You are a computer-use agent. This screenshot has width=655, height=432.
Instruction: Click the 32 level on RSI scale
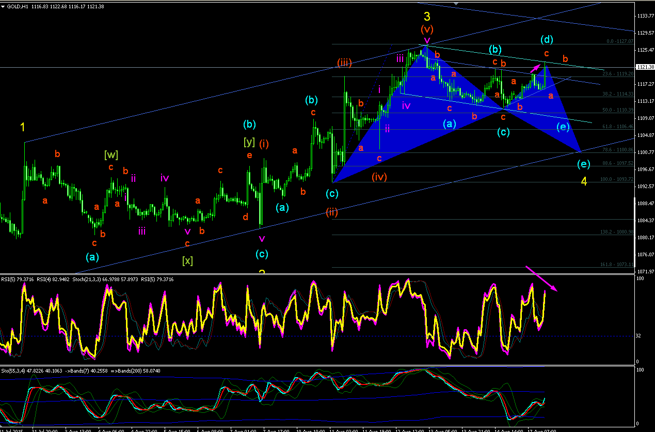coord(638,336)
